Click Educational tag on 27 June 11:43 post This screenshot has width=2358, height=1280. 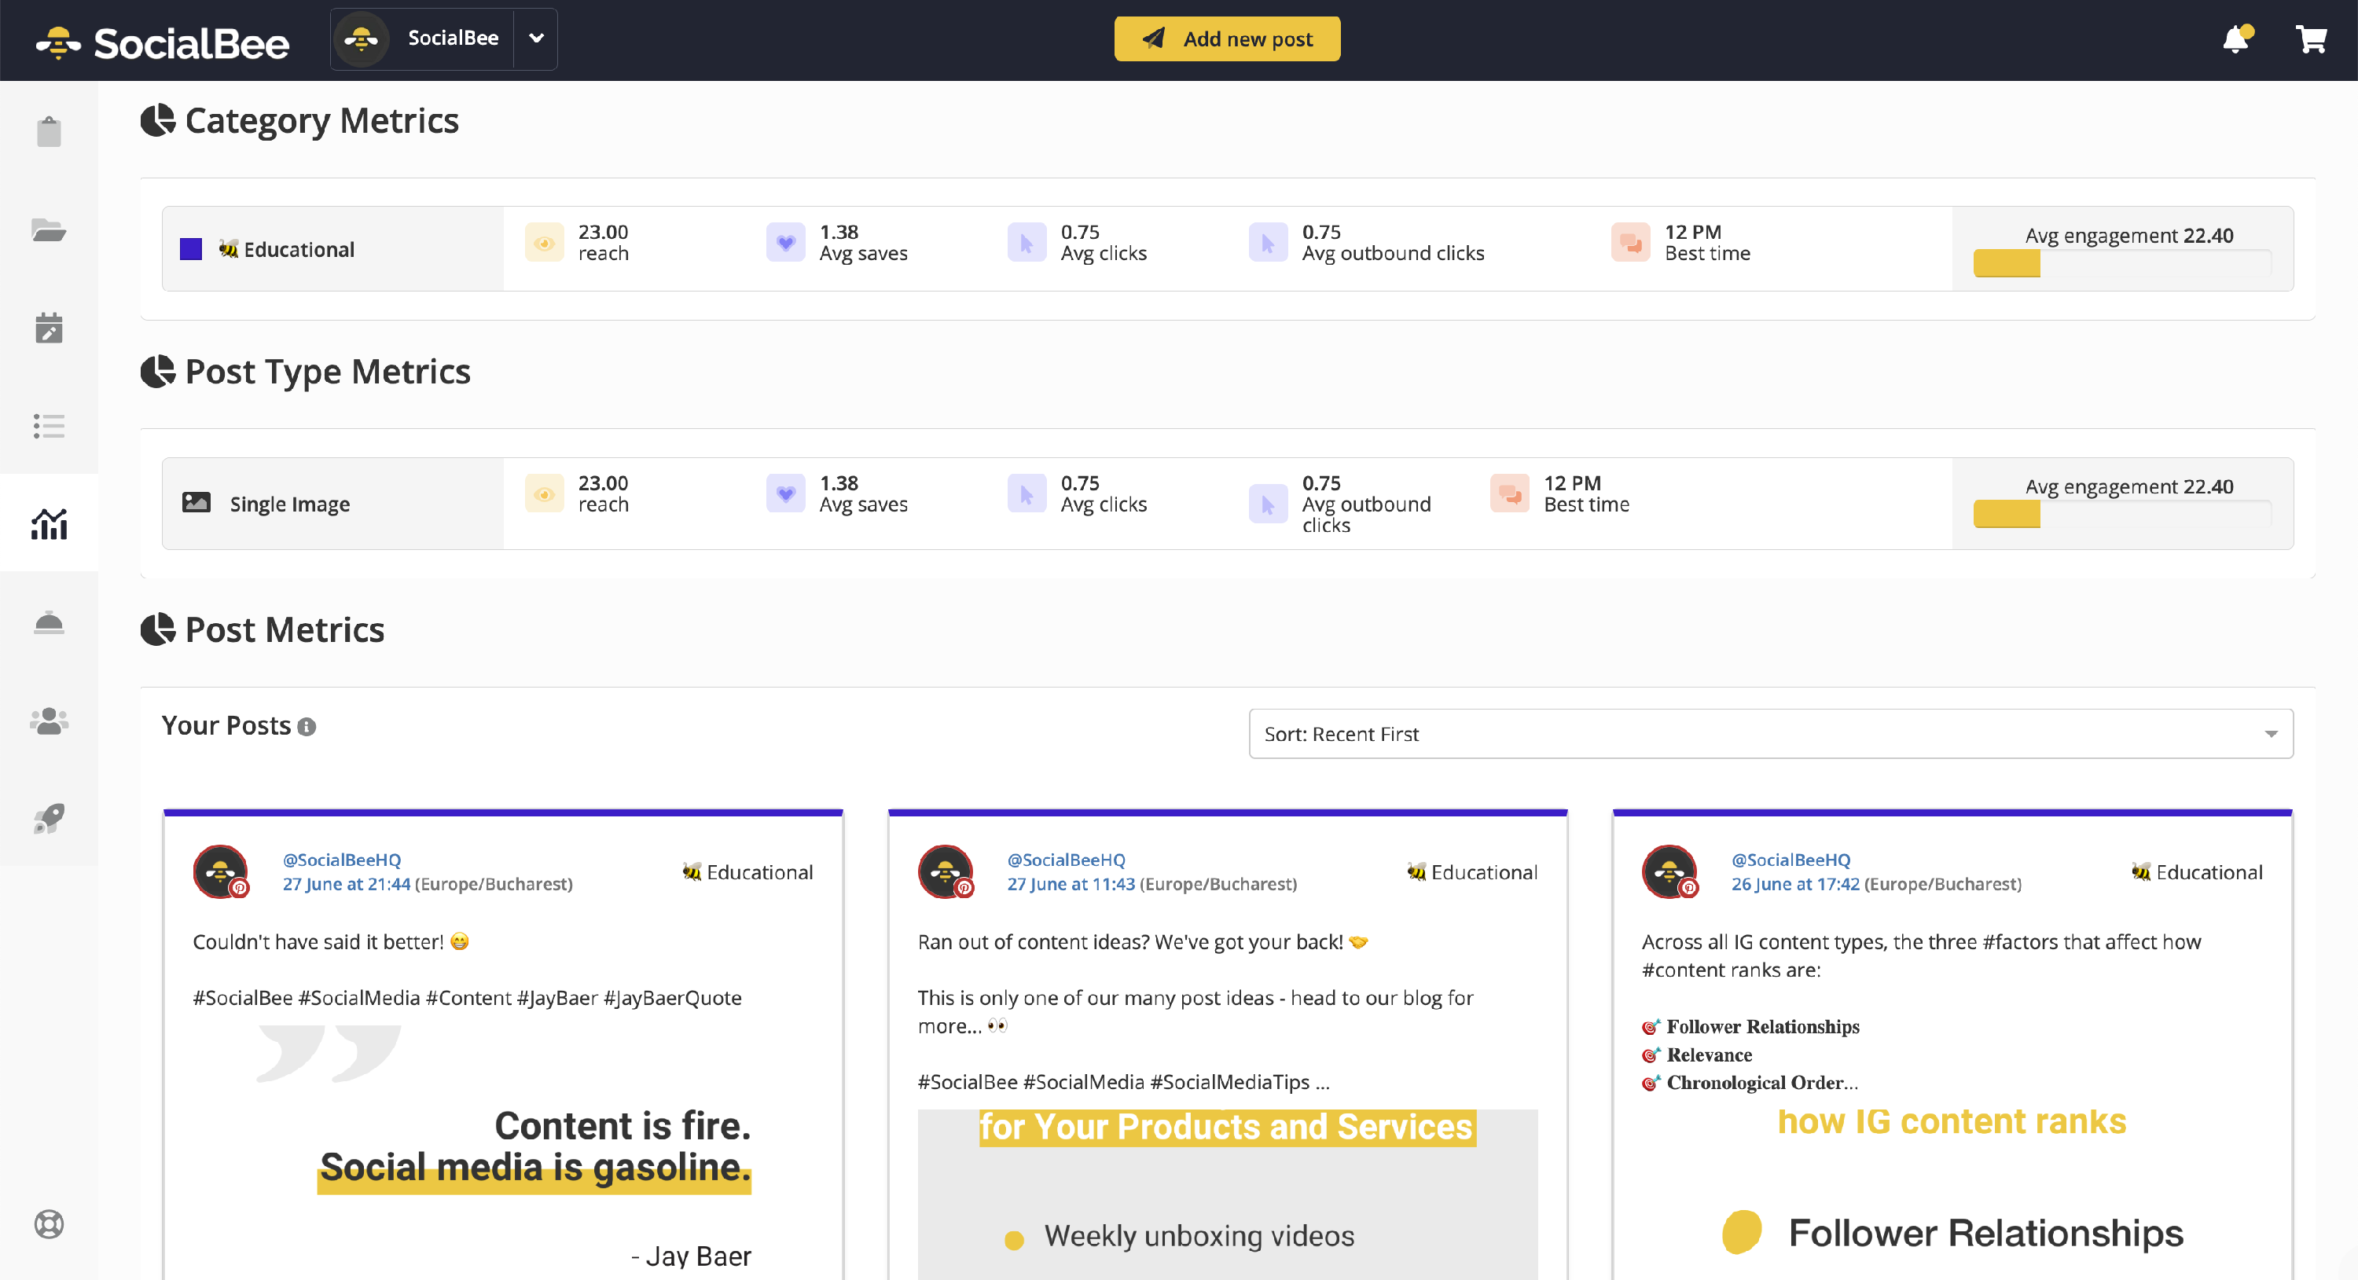(1472, 872)
